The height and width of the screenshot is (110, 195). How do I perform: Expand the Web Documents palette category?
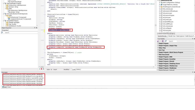[158, 55]
